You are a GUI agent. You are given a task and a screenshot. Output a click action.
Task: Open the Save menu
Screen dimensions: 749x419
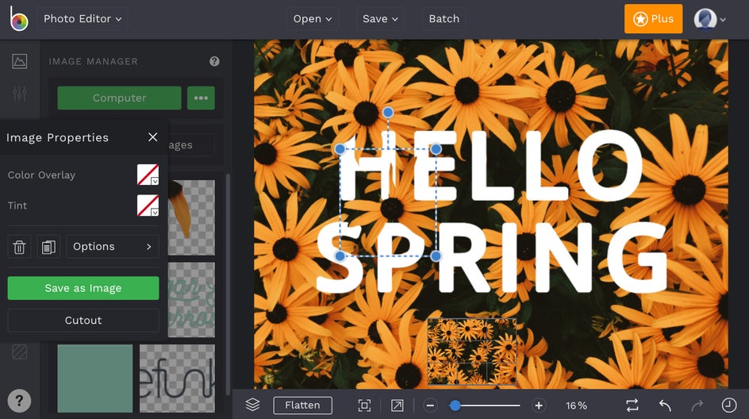point(380,18)
